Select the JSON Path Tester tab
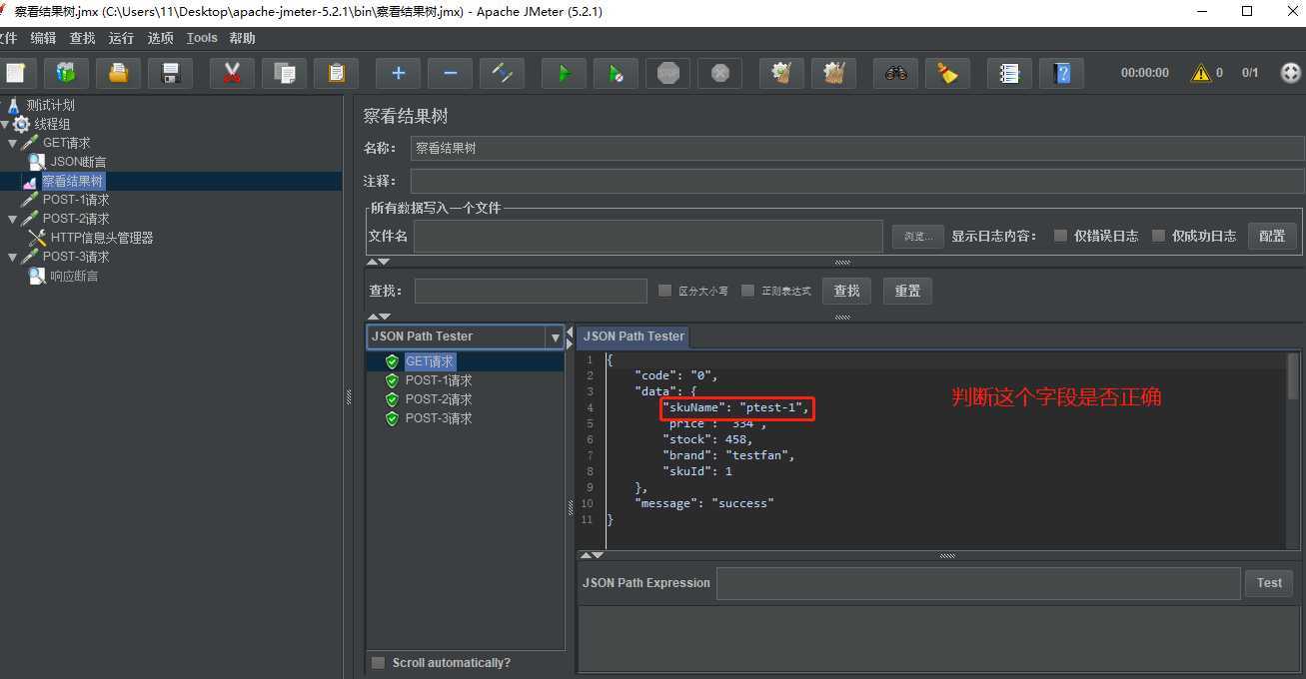The width and height of the screenshot is (1306, 679). (x=634, y=337)
